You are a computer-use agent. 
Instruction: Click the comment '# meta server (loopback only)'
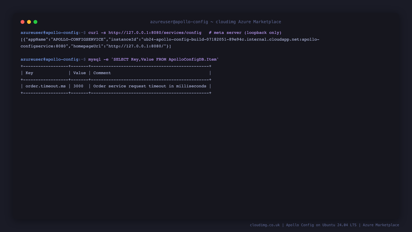pyautogui.click(x=245, y=33)
